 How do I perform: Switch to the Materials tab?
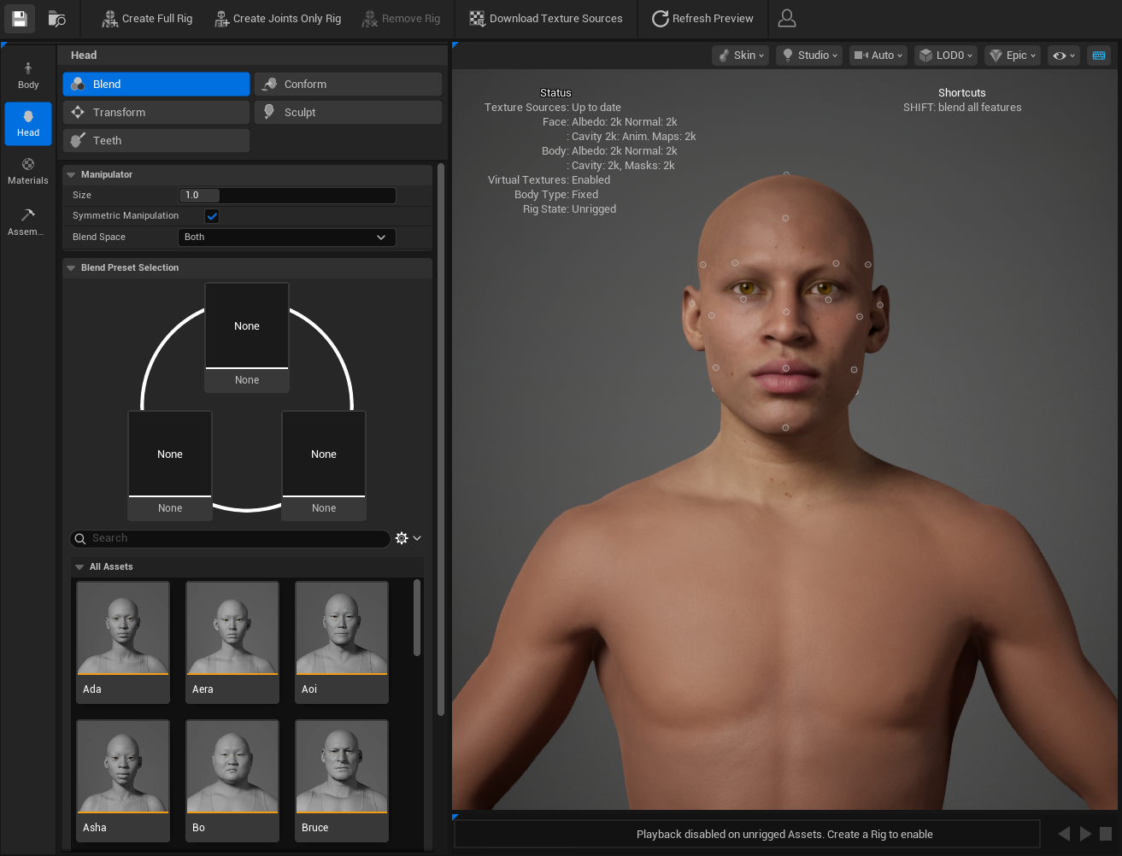(x=28, y=172)
